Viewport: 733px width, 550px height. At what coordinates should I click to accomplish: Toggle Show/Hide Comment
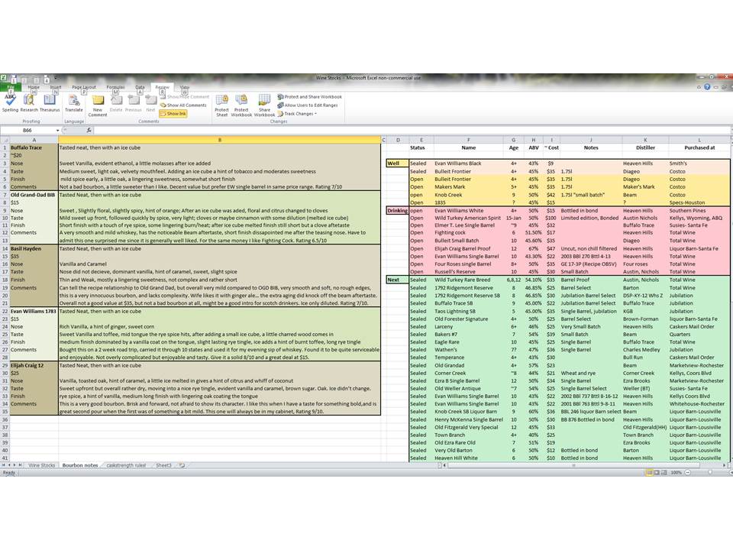pos(185,97)
